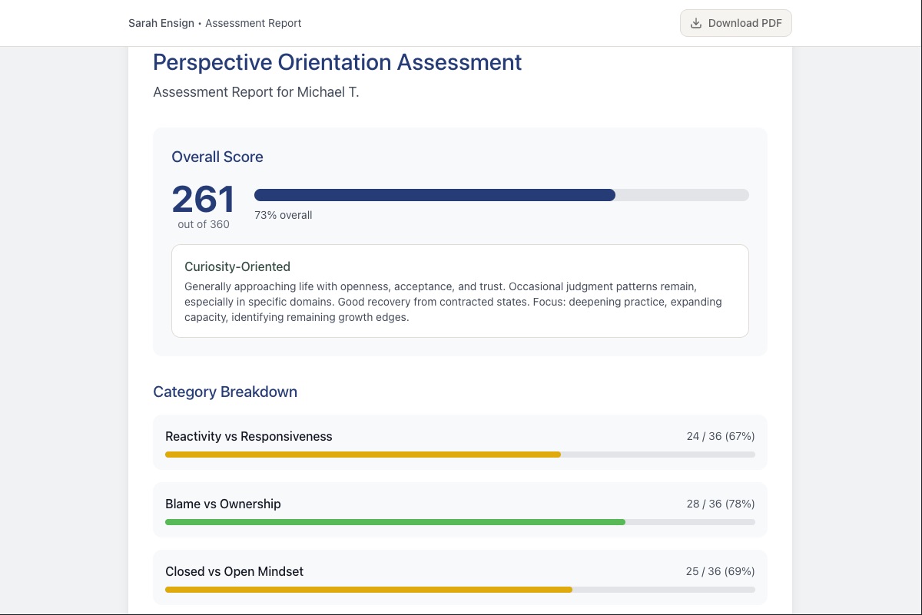Click the Download PDF button
The height and width of the screenshot is (615, 922).
(735, 23)
